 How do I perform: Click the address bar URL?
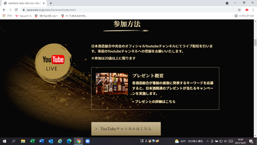[x=51, y=10]
